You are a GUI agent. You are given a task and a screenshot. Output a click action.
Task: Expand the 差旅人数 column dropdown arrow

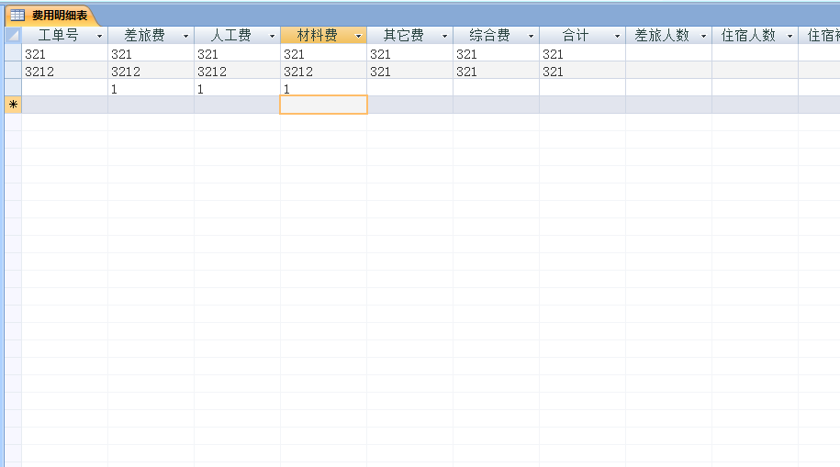pos(703,37)
